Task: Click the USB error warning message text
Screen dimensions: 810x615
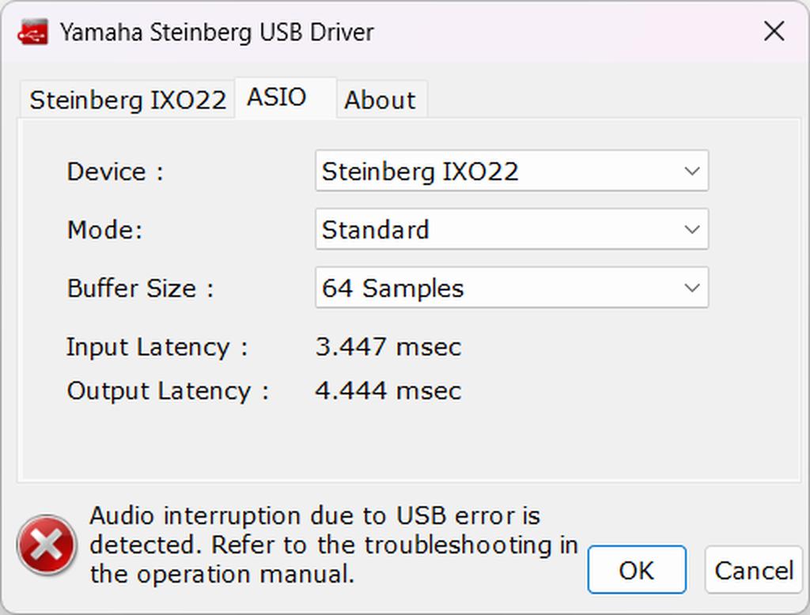Action: (332, 545)
